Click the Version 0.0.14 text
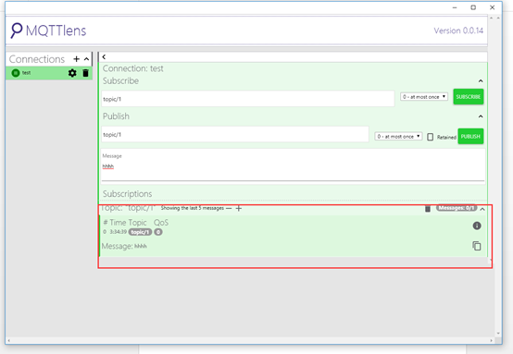Image resolution: width=513 pixels, height=354 pixels. pos(458,31)
